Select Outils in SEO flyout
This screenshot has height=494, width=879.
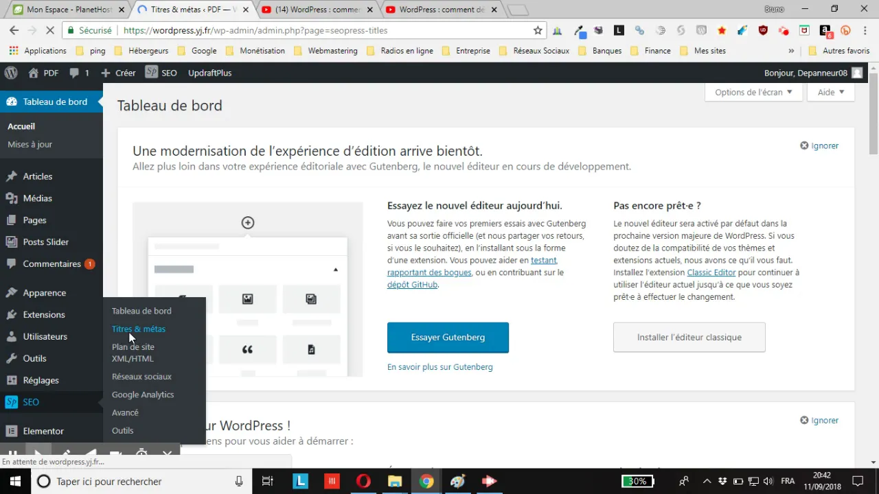pyautogui.click(x=123, y=430)
